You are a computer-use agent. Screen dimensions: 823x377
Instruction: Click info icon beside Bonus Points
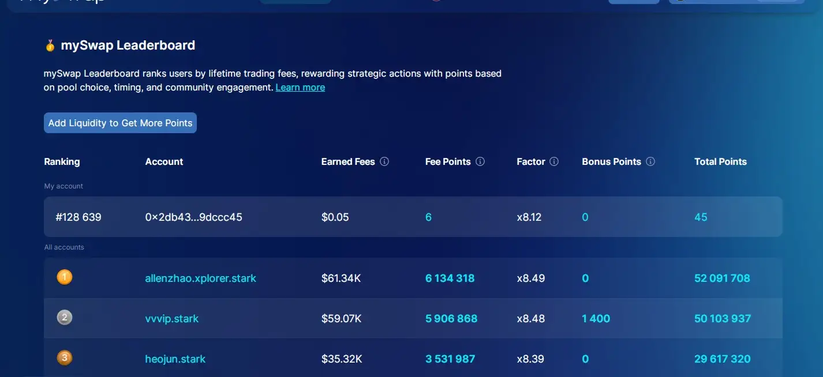click(650, 161)
